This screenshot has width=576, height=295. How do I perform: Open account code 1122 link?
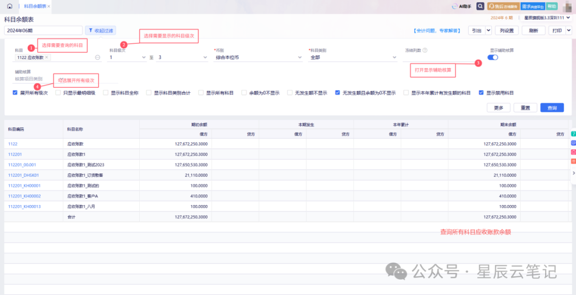click(12, 144)
